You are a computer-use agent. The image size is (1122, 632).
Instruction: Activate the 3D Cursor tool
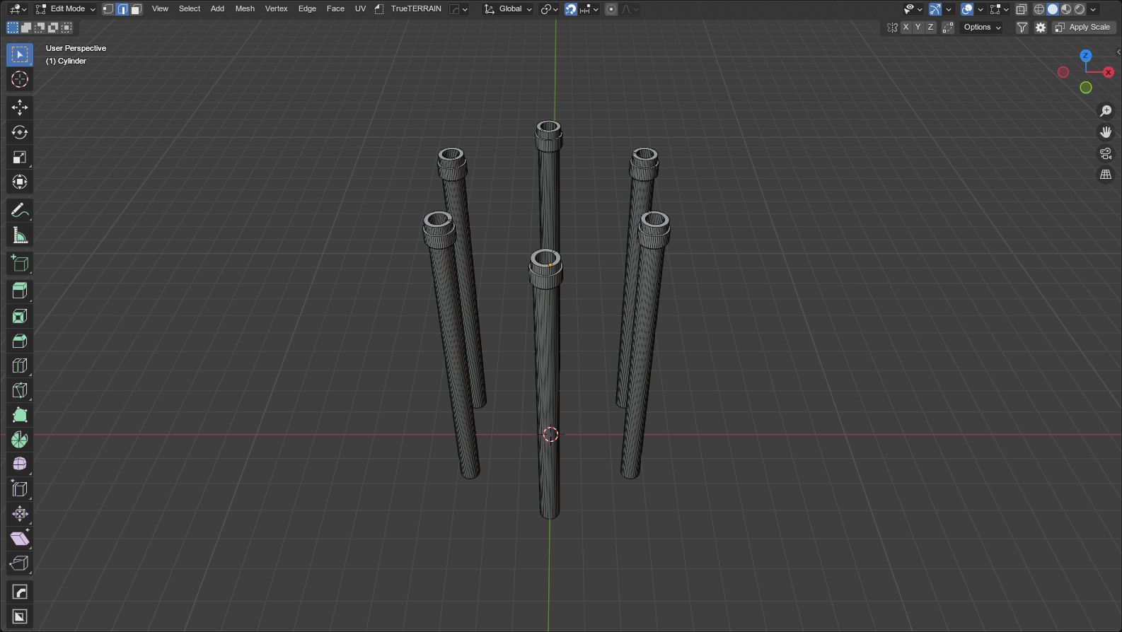coord(20,79)
